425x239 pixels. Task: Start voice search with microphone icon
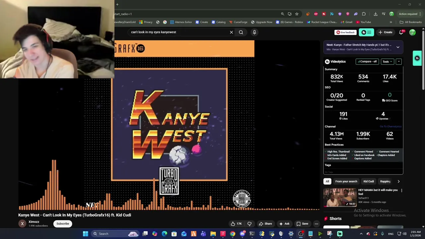254,32
